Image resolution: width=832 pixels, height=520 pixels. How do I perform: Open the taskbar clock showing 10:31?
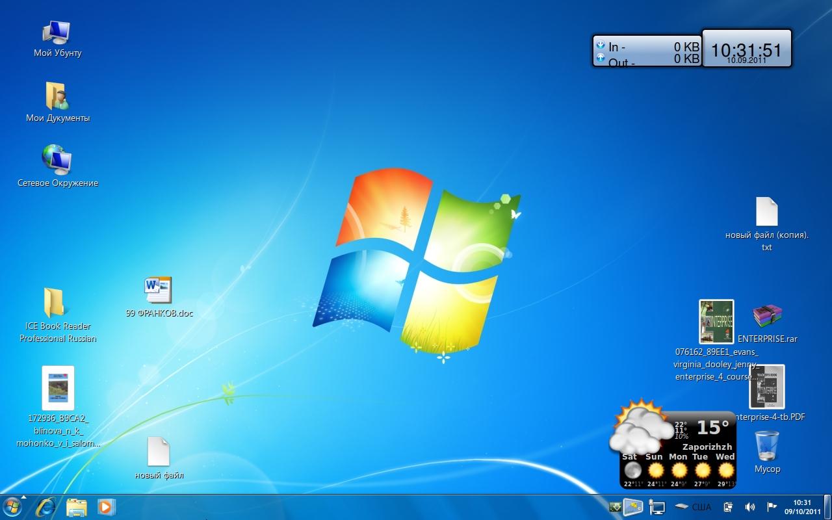pyautogui.click(x=803, y=507)
